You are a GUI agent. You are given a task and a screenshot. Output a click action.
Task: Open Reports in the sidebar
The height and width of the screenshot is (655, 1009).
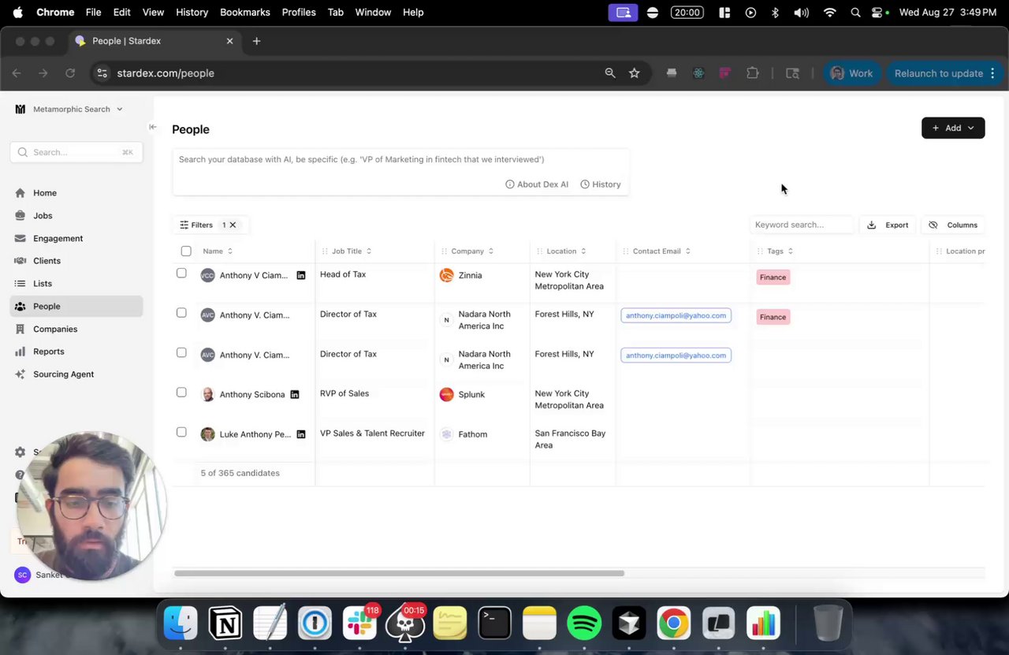click(76, 352)
